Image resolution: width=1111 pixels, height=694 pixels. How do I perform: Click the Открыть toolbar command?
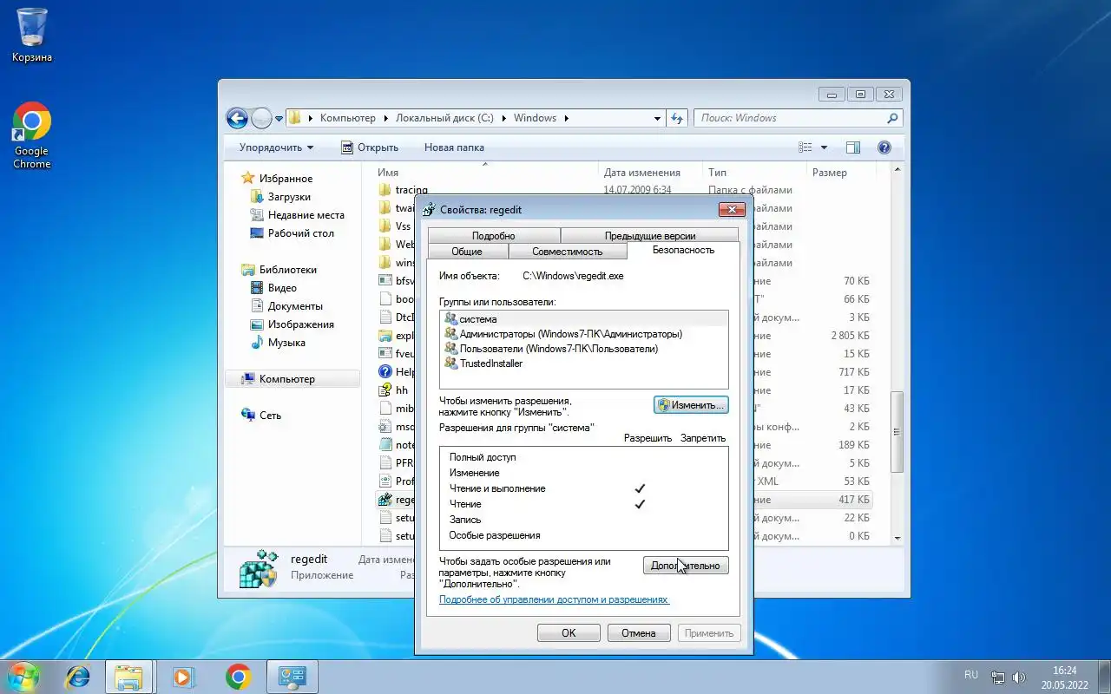[x=370, y=147]
